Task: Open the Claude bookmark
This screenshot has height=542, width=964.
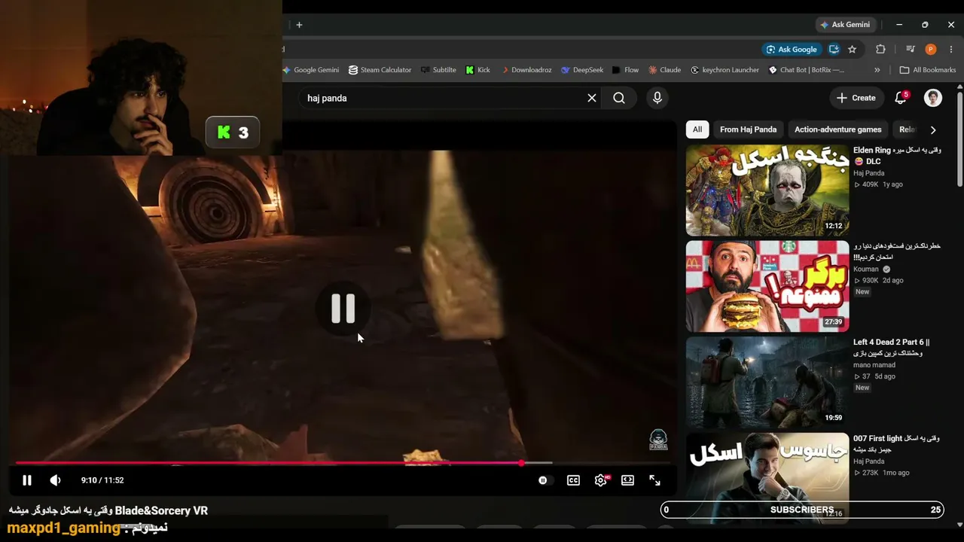Action: click(664, 70)
